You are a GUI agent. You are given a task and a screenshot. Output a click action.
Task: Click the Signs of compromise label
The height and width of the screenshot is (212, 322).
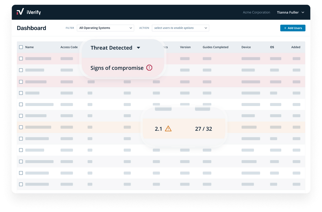(x=116, y=68)
